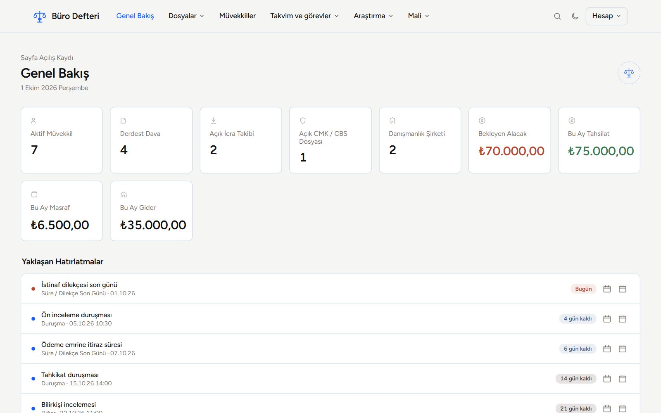The height and width of the screenshot is (413, 661).
Task: Click first calendar icon in Tahkikat duruşması row
Action: click(607, 379)
